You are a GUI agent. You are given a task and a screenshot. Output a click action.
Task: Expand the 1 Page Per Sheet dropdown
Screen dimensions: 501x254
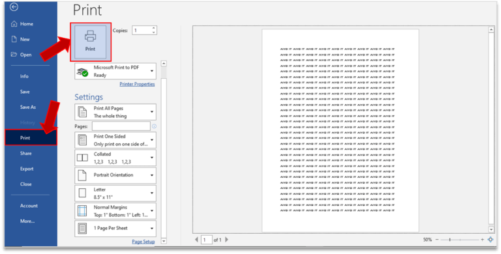click(x=115, y=229)
